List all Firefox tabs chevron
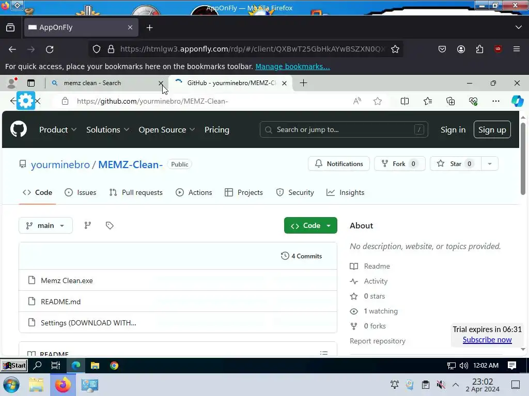 click(x=519, y=27)
